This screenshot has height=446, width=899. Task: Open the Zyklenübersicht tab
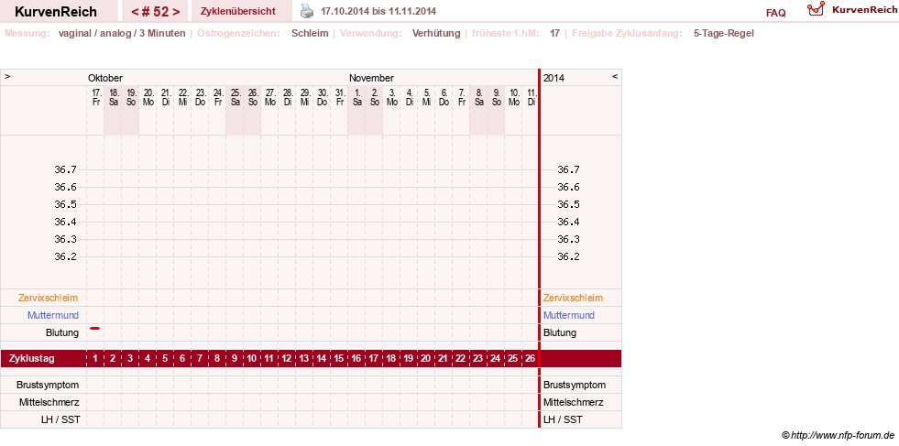(238, 12)
